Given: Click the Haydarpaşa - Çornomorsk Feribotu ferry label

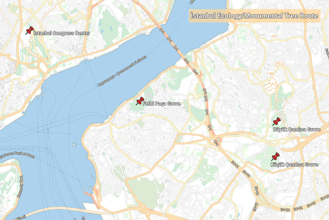Looking at the screenshot, I should [x=122, y=71].
